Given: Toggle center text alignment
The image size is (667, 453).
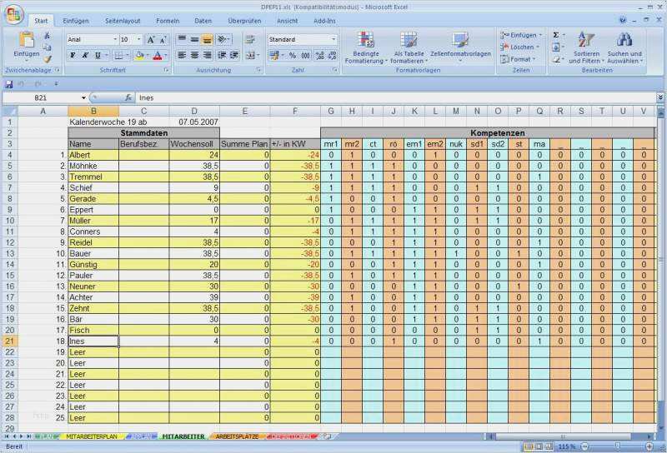Looking at the screenshot, I should 194,56.
